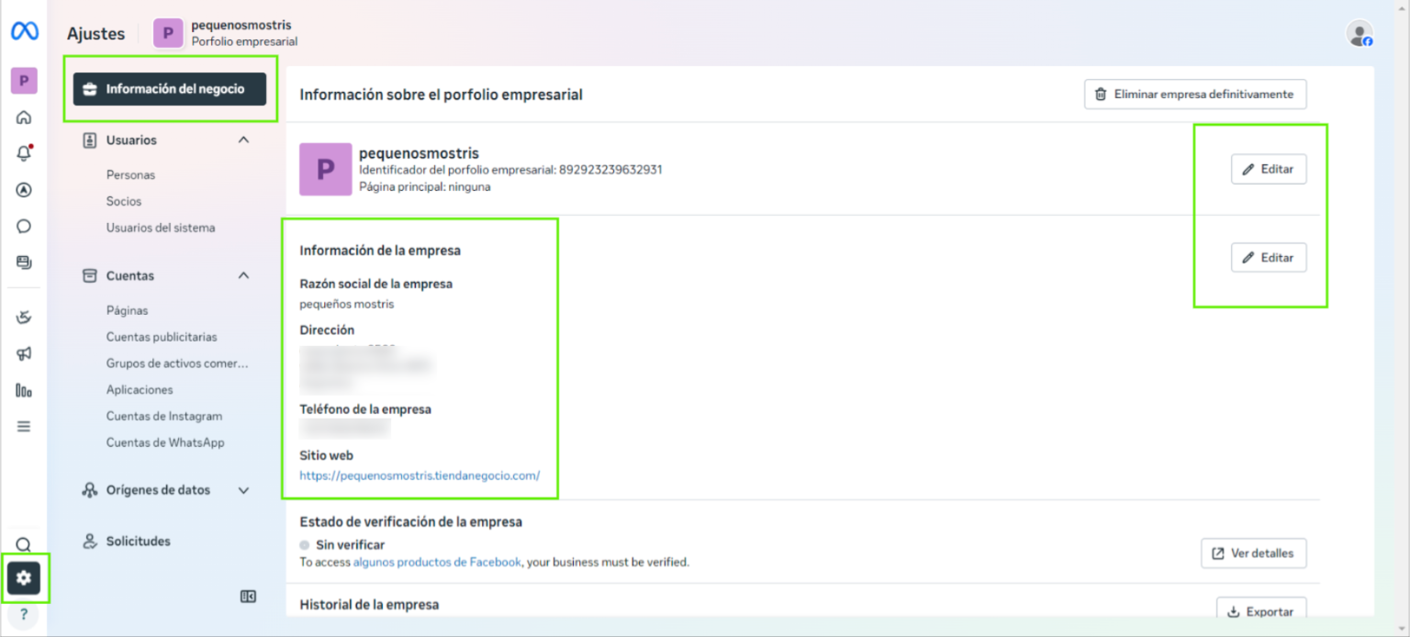
Task: Toggle the sidebar collapse panel icon
Action: tap(248, 597)
